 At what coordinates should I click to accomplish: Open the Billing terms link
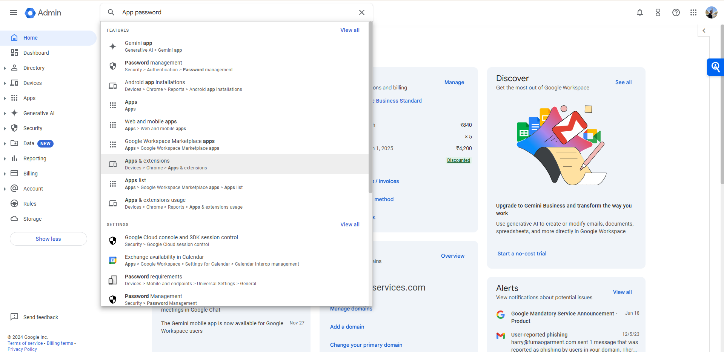click(x=60, y=343)
